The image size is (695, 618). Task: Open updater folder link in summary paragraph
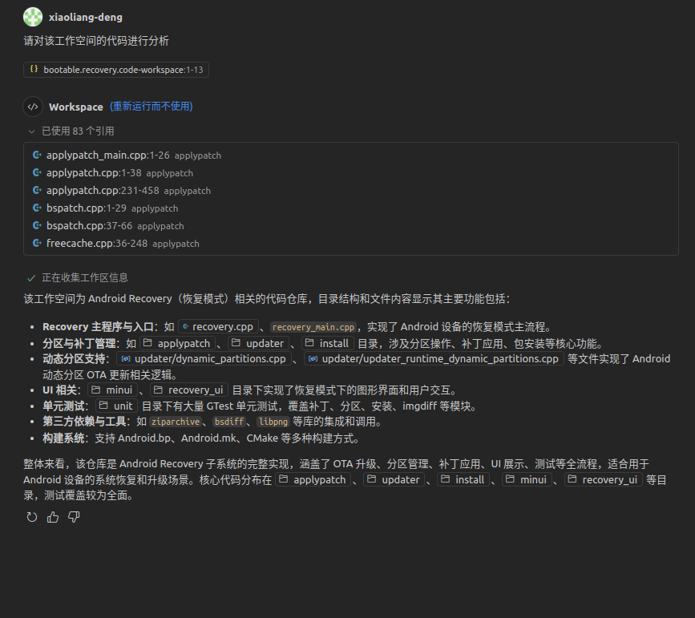tap(394, 479)
